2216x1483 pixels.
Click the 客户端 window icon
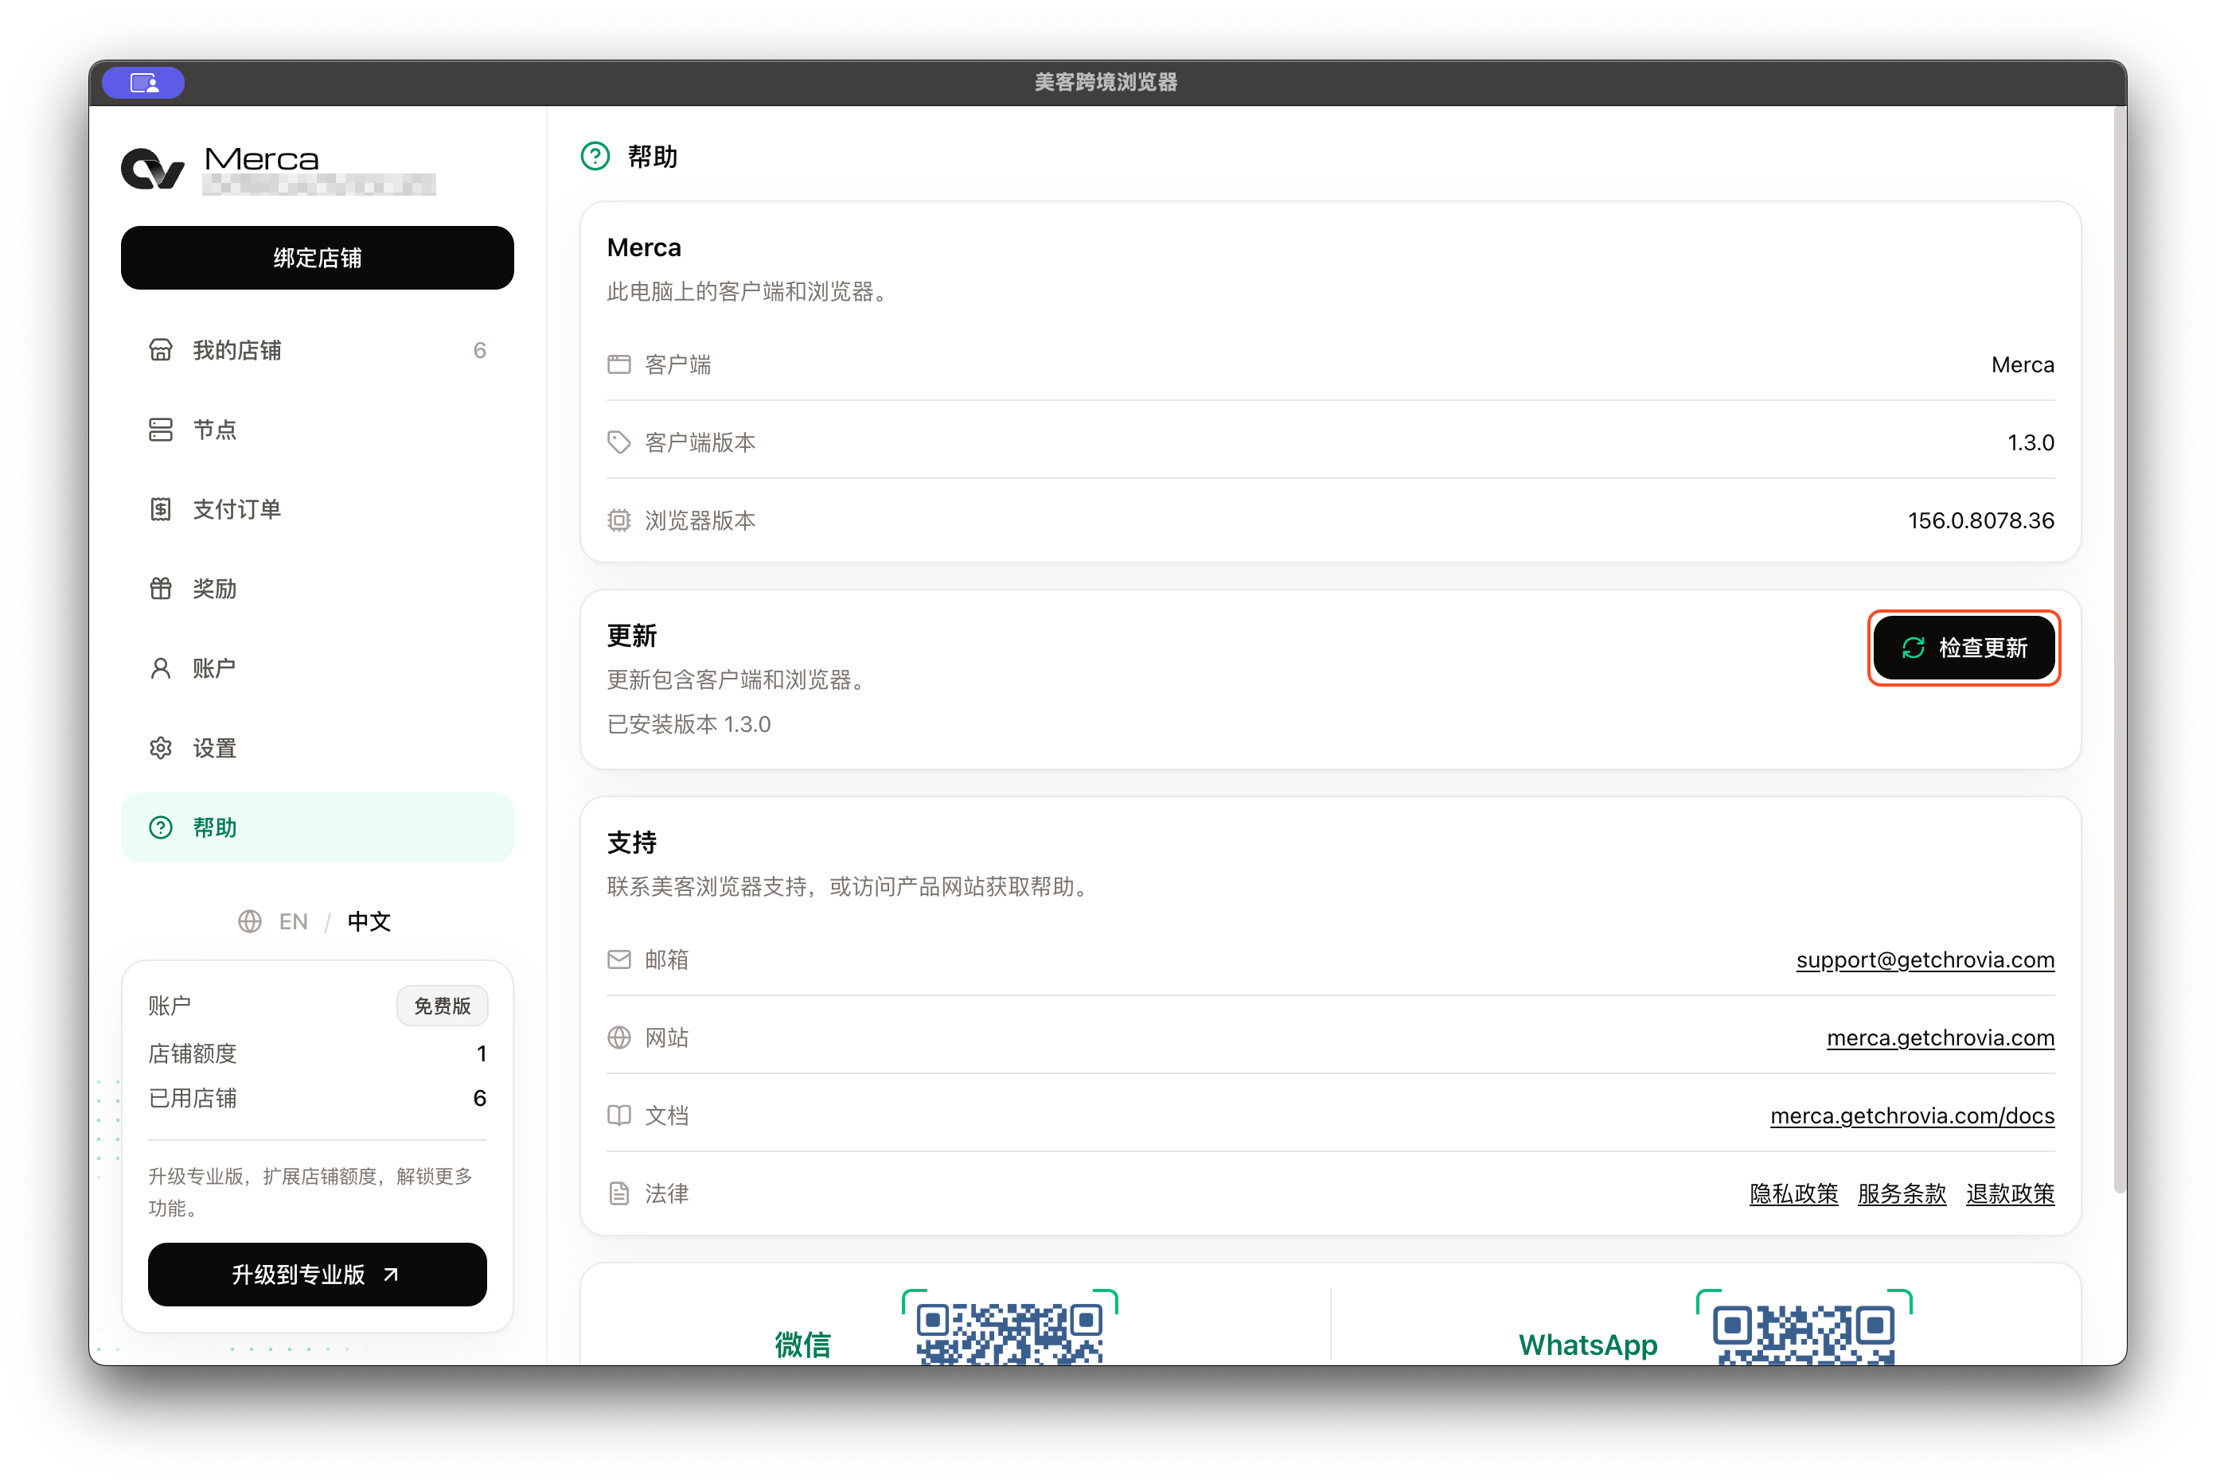(618, 364)
